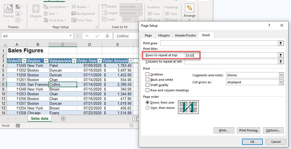The height and width of the screenshot is (149, 291).
Task: Open Page Setup dialog launcher
Action: (x=97, y=27)
